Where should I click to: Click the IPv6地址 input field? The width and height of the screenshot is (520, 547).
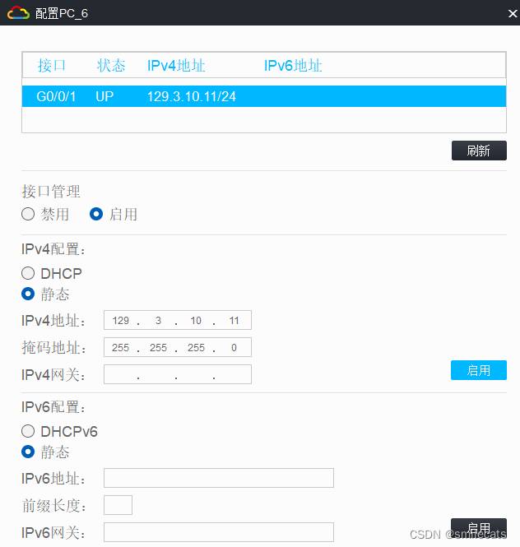coord(218,478)
